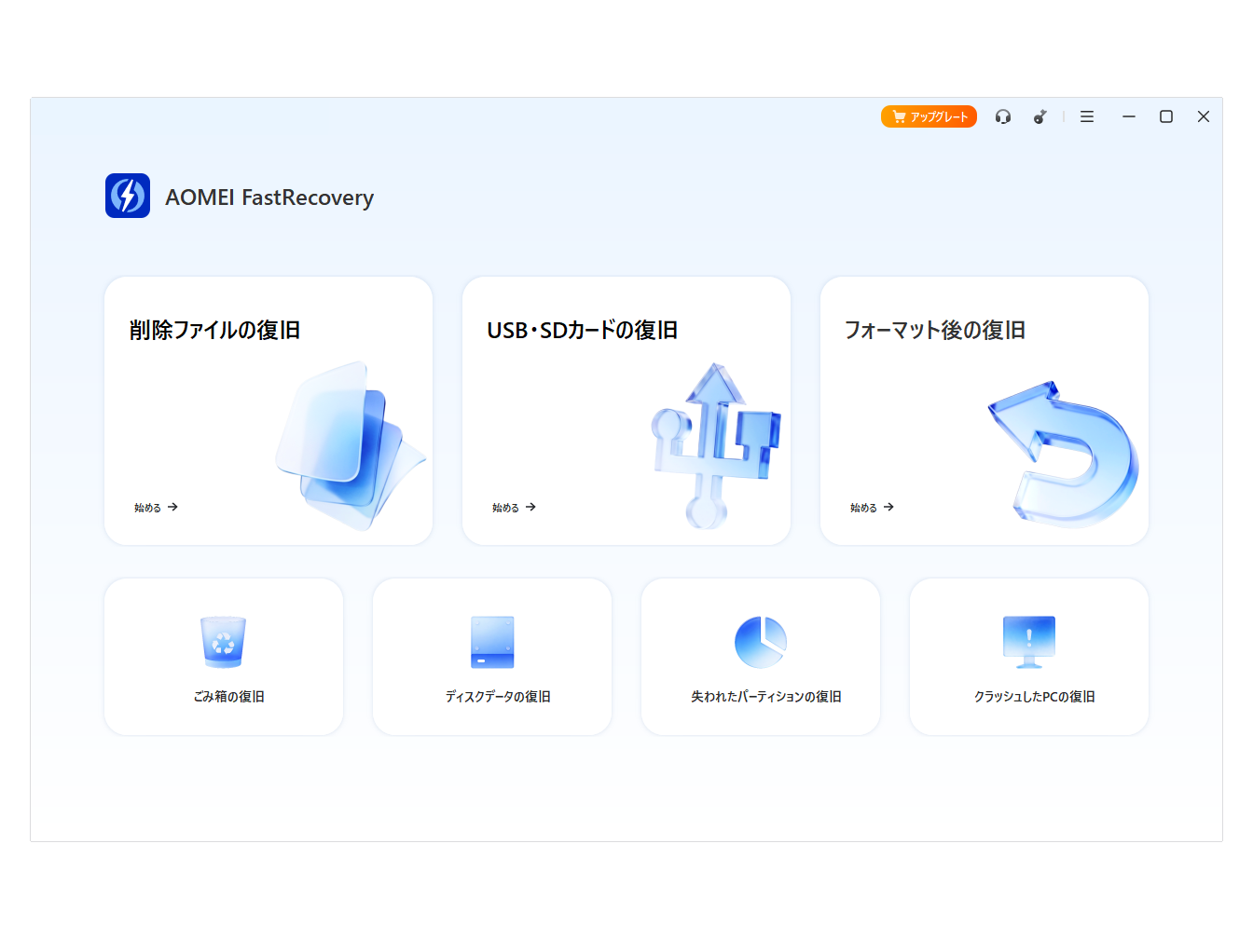Image resolution: width=1253 pixels, height=939 pixels.
Task: Click the disk drive icon
Action: [492, 642]
